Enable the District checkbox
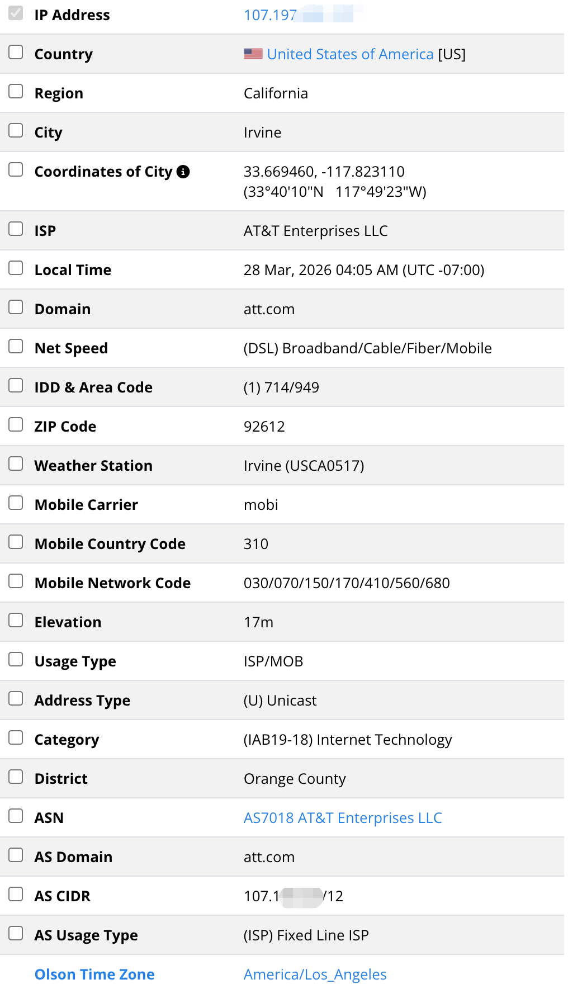Screen dimensions: 568x984 pyautogui.click(x=16, y=777)
